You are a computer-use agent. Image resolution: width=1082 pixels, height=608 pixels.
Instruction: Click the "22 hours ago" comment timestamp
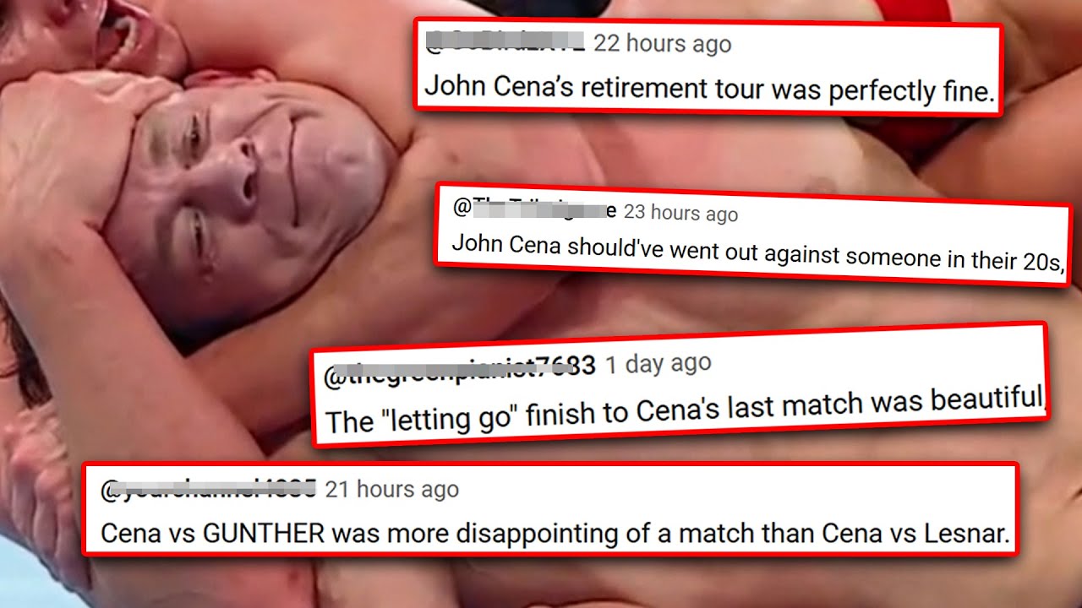point(663,44)
